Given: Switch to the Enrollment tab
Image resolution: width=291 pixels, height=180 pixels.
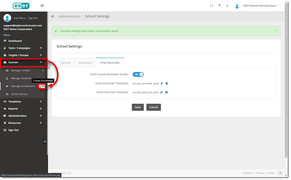Looking at the screenshot, I should [85, 63].
